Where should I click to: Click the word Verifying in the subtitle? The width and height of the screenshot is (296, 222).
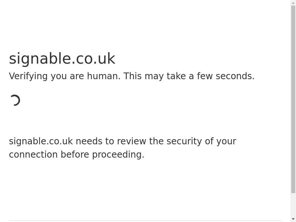[x=28, y=76]
